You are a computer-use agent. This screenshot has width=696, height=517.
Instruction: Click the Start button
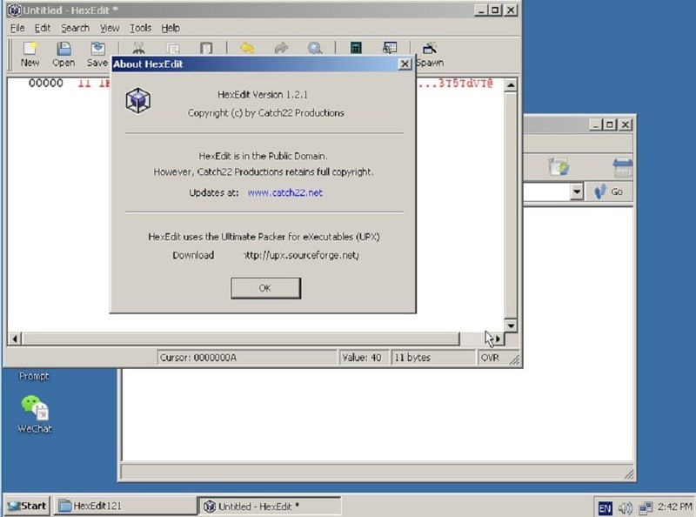[x=28, y=506]
